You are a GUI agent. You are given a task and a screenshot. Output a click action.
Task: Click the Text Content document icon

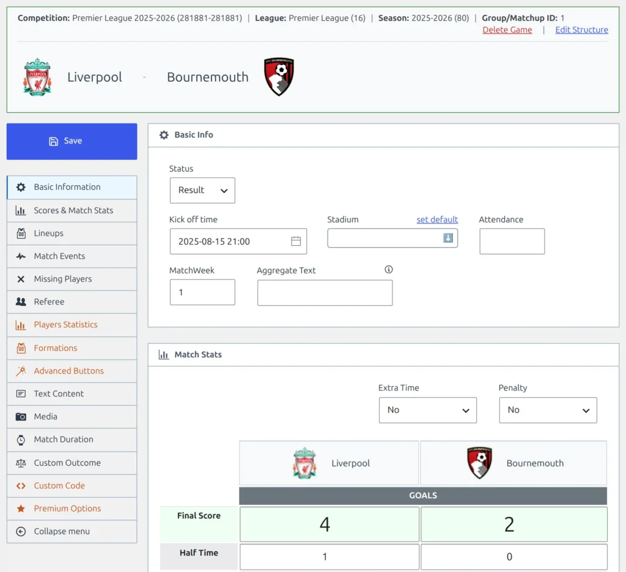pos(21,394)
